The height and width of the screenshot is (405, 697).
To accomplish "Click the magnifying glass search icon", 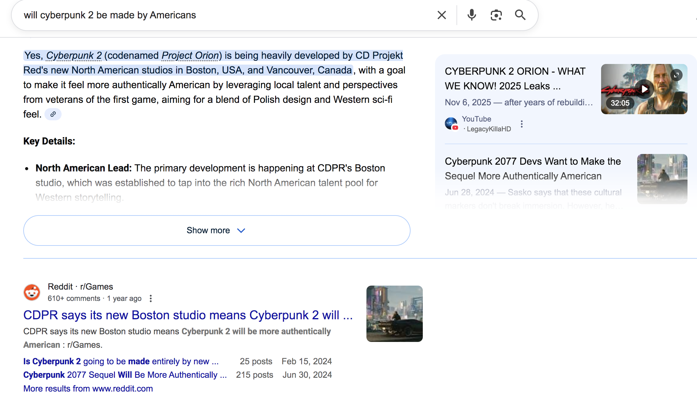I will pyautogui.click(x=520, y=15).
